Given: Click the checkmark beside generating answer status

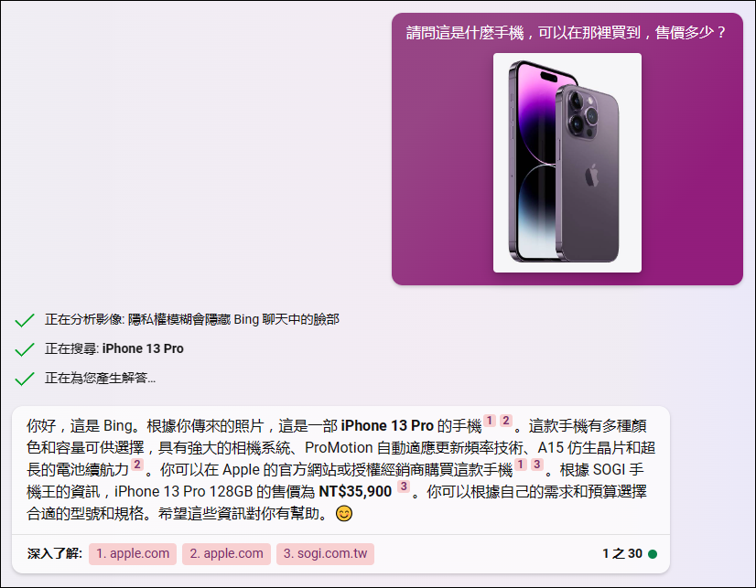Looking at the screenshot, I should click(25, 379).
